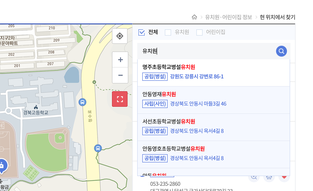This screenshot has width=313, height=191.
Task: Select suggestion 명주초등학교병설유치원
Action: tap(214, 73)
